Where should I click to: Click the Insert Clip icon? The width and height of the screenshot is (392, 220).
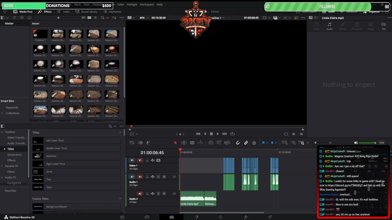click(211, 143)
